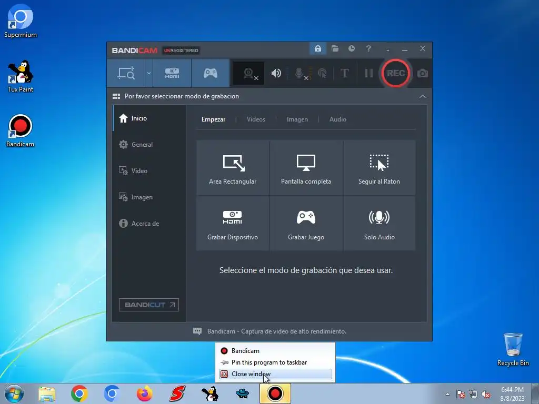Switch to Videos tab

pyautogui.click(x=256, y=119)
